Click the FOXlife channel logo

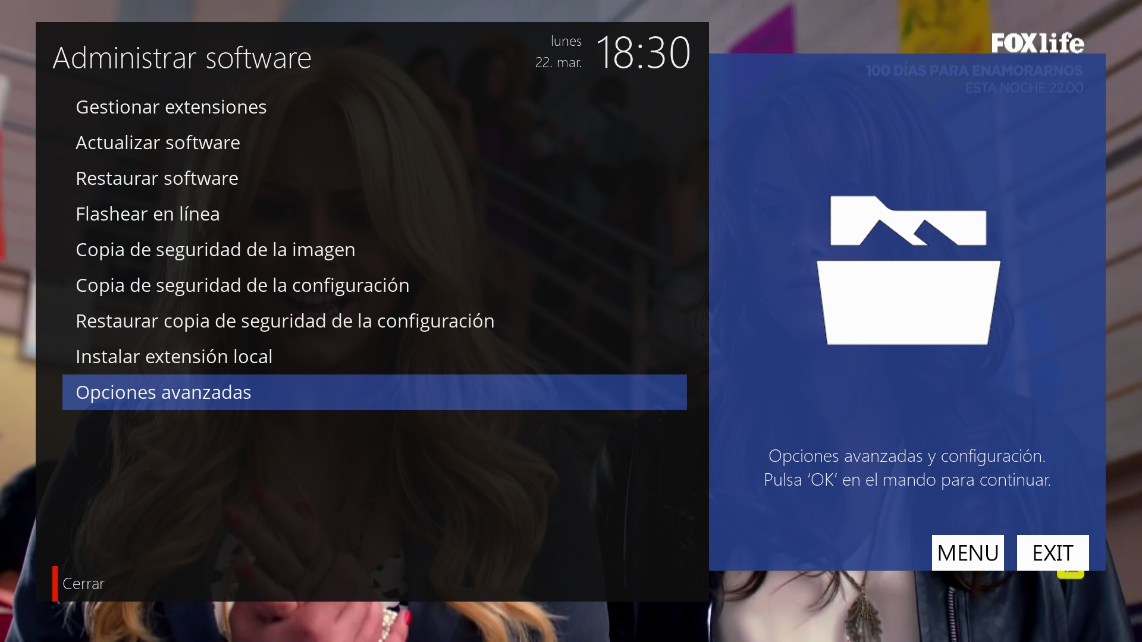point(1037,43)
